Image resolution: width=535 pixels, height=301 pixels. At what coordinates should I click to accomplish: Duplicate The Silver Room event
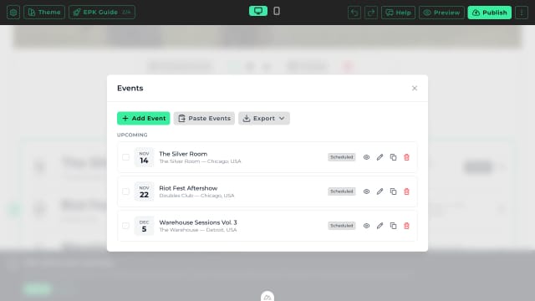coord(393,157)
